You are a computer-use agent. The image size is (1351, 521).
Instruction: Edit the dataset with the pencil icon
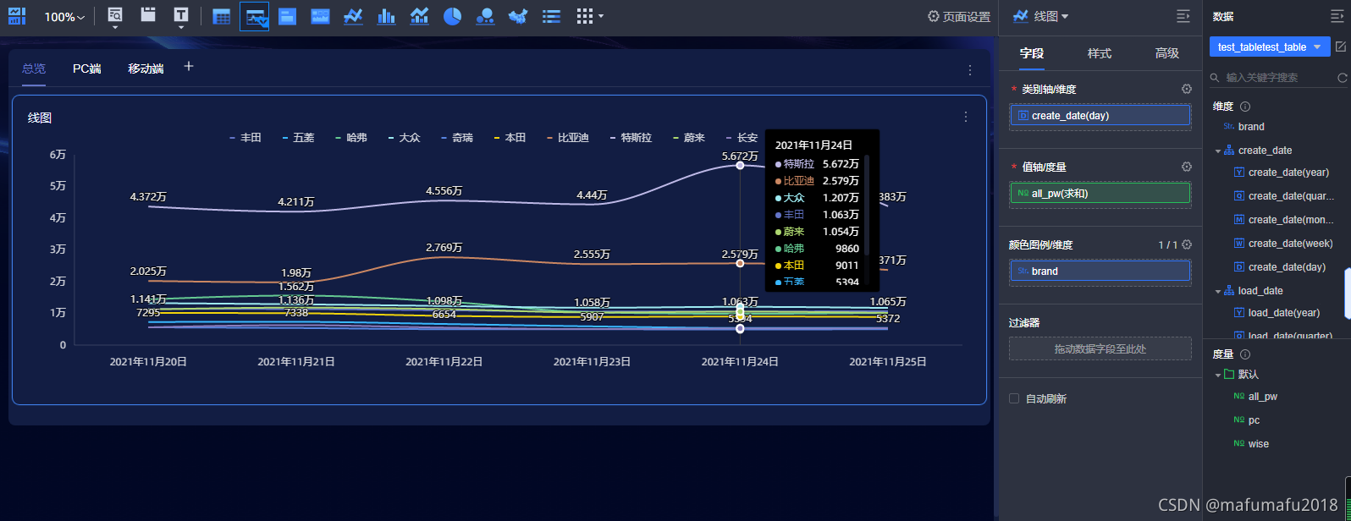[x=1340, y=47]
